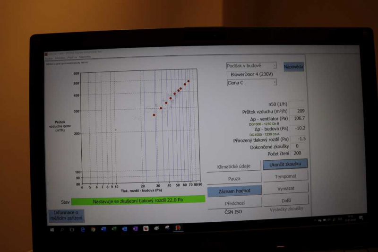Click the blue Nápověda help button
Viewport: 378px width, 252px height.
tap(293, 67)
